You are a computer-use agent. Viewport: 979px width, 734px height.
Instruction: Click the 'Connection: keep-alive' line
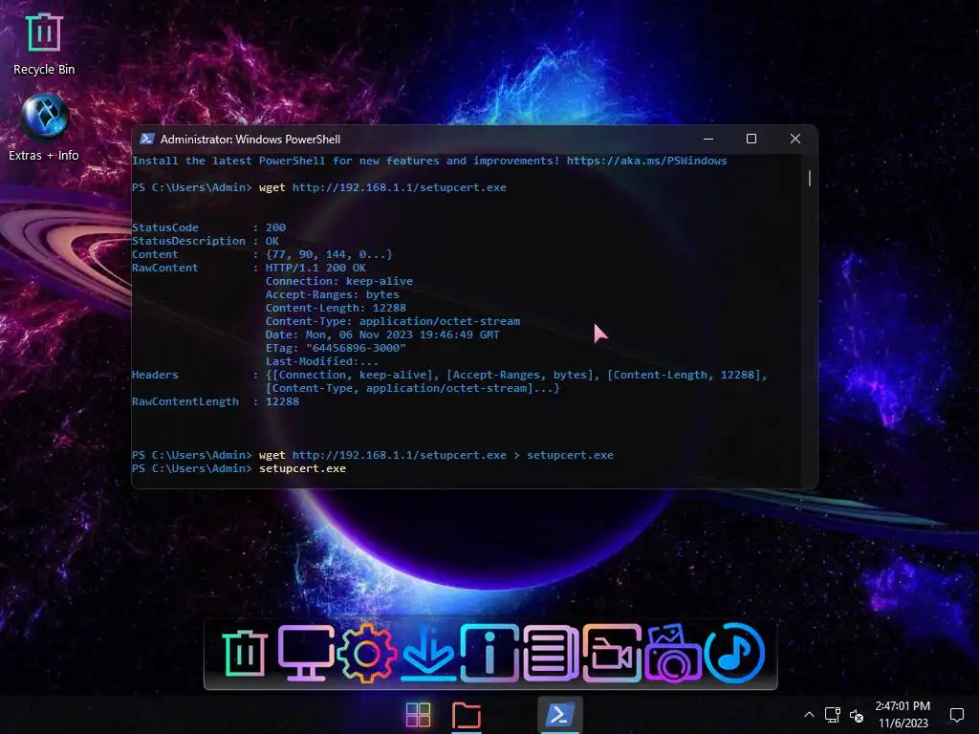click(339, 281)
